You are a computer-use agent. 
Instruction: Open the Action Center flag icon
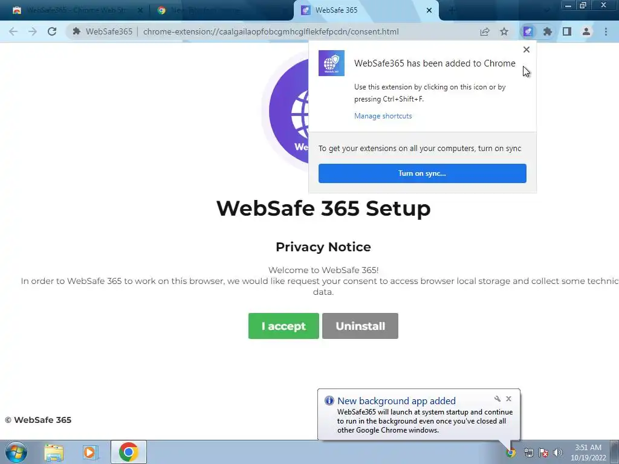click(543, 453)
